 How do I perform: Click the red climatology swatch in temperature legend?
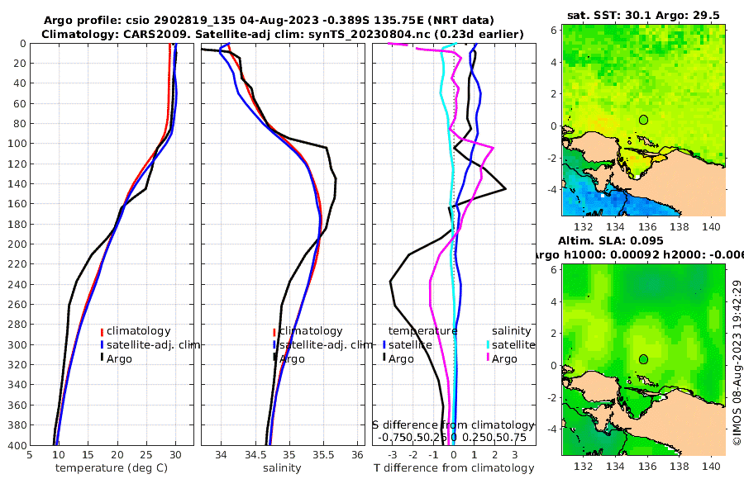(x=102, y=331)
